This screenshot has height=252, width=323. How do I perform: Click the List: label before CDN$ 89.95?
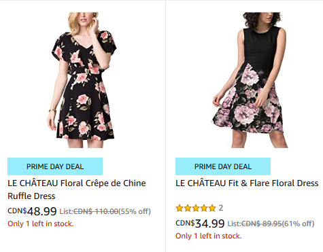[235, 223]
